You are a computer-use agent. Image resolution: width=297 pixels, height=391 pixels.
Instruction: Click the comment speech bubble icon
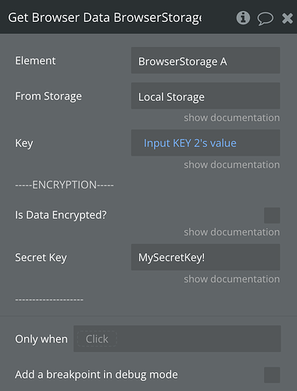265,19
